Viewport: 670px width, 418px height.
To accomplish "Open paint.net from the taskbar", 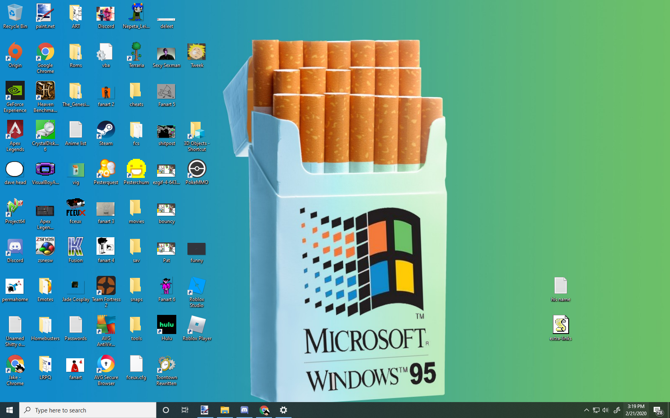I will click(x=205, y=410).
